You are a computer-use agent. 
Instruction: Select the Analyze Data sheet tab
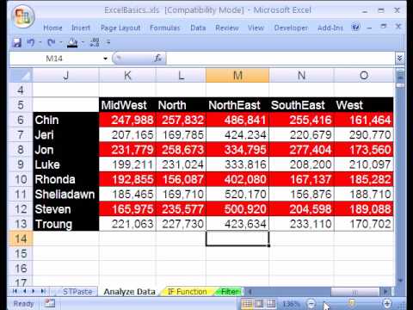coord(129,292)
